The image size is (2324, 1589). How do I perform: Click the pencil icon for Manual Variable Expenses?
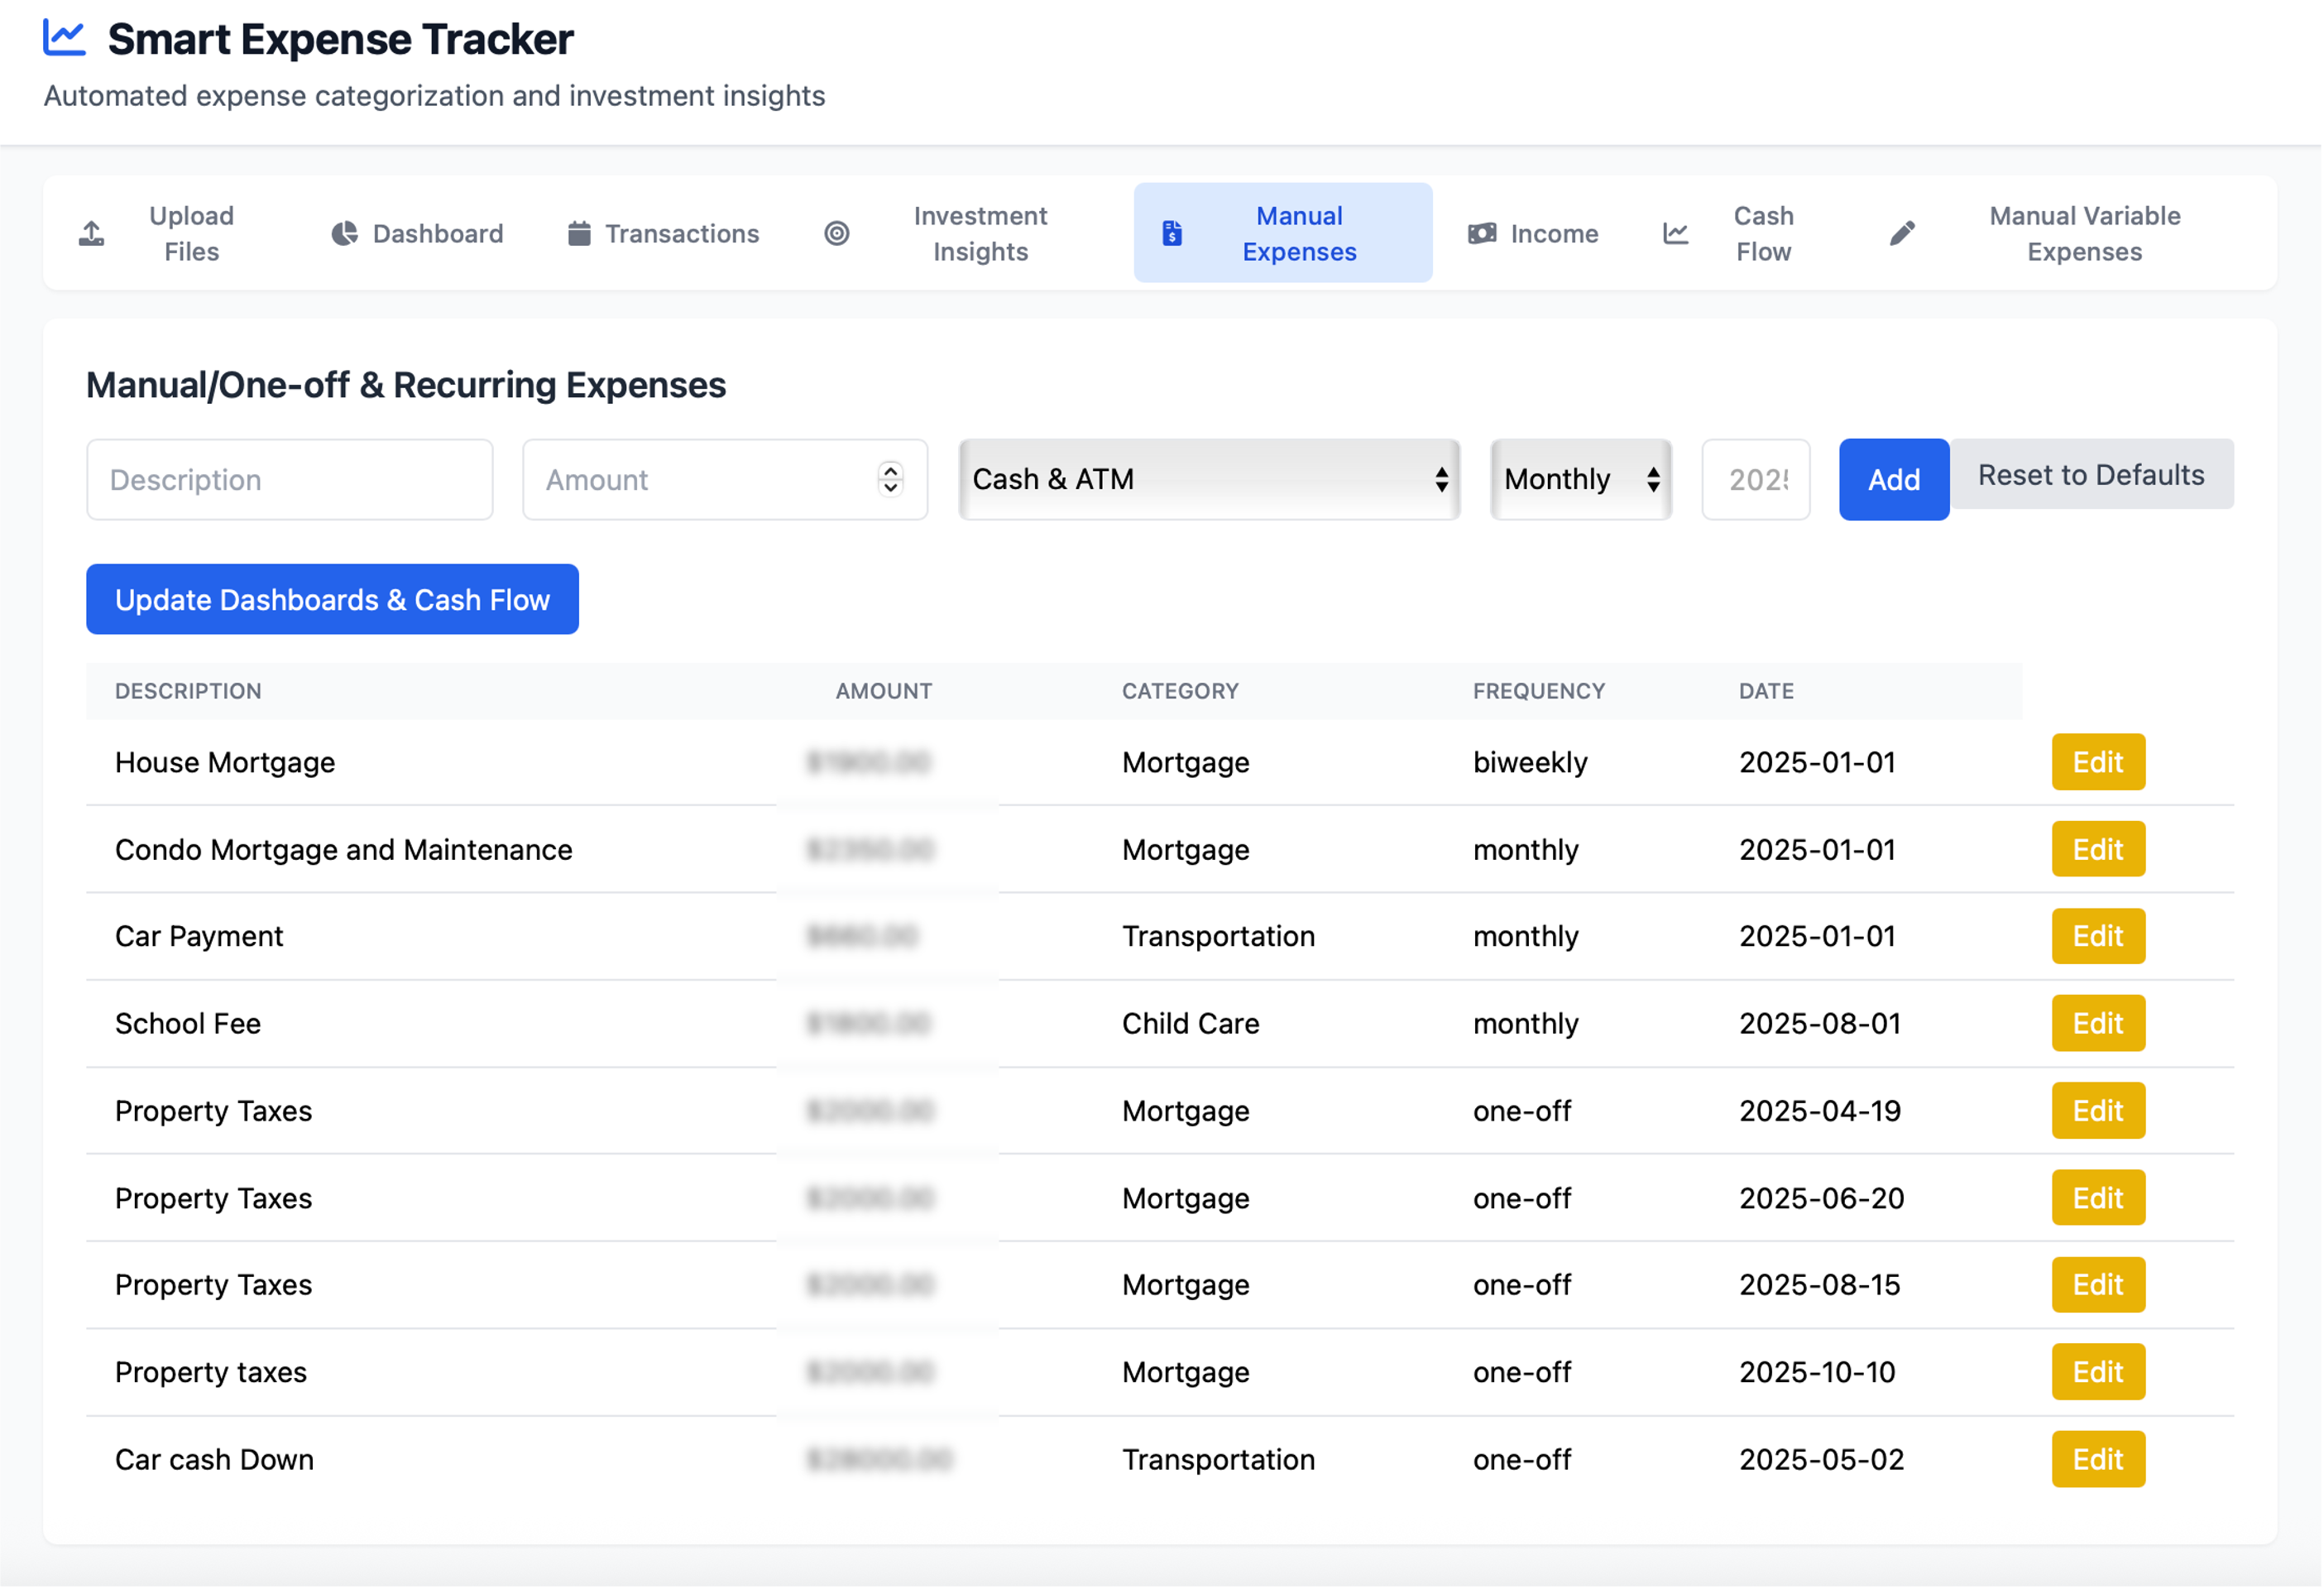pos(1902,233)
